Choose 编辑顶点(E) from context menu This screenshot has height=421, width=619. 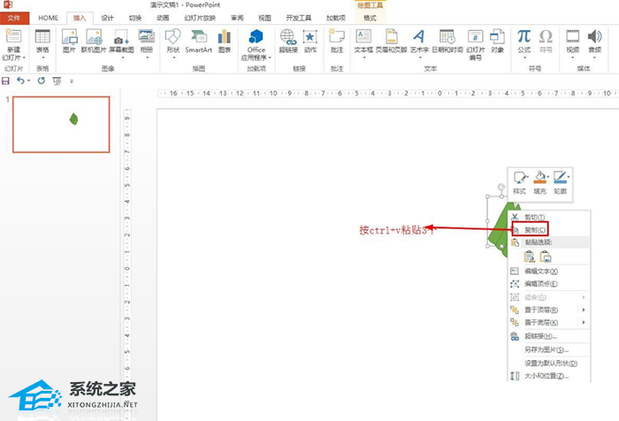(541, 284)
